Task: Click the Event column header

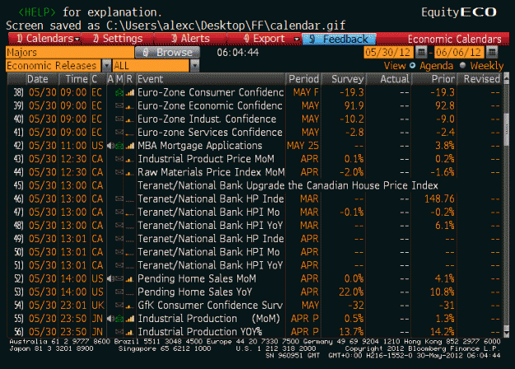Action: pyautogui.click(x=211, y=79)
